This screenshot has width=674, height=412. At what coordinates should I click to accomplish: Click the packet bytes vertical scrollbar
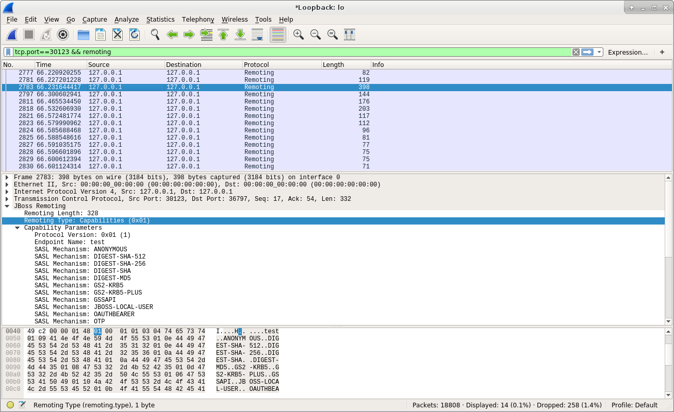coord(669,363)
